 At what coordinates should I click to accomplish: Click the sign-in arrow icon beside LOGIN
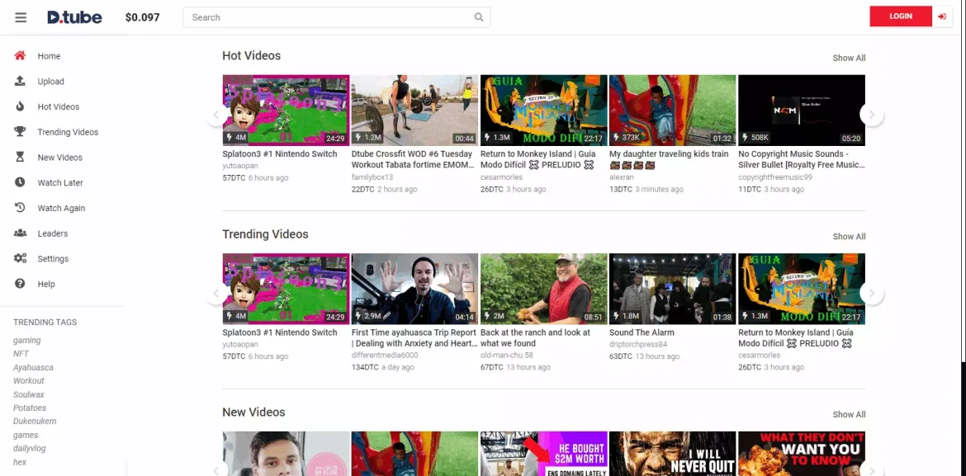tap(942, 16)
